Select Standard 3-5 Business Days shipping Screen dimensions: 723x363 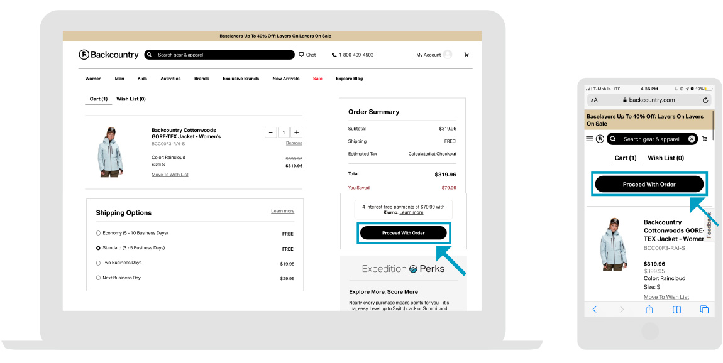(98, 248)
